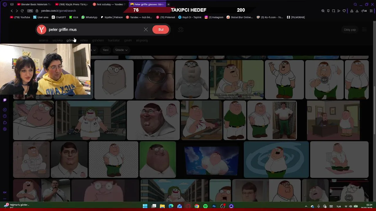Open FILMGRAB bookmark
The height and width of the screenshot is (211, 376).
click(296, 17)
